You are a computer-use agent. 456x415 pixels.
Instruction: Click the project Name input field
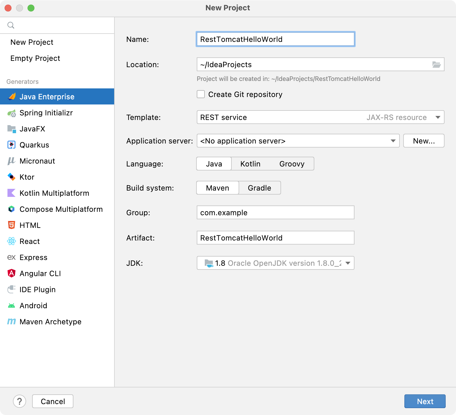point(276,39)
